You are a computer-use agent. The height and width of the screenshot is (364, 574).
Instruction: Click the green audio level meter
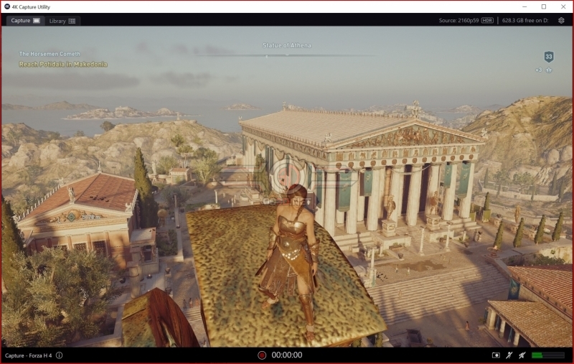548,355
